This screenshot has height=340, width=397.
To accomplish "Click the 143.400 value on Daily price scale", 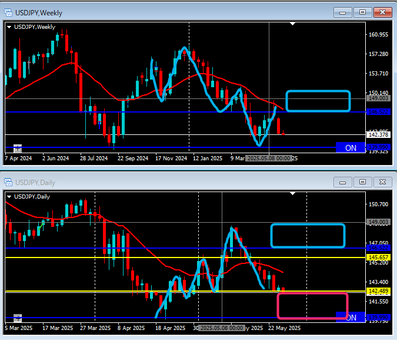I will [x=378, y=282].
